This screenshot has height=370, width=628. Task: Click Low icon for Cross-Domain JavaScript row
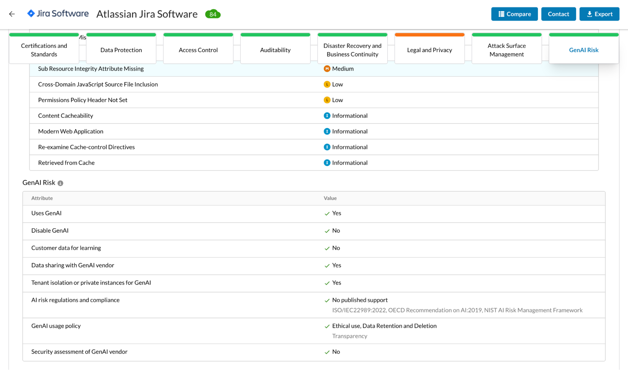(327, 84)
